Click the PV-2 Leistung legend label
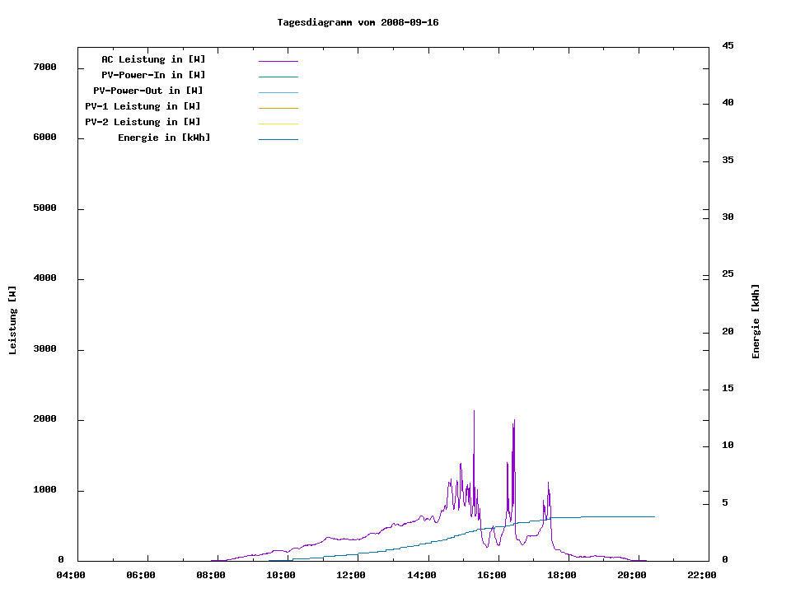791x593 pixels. click(143, 122)
